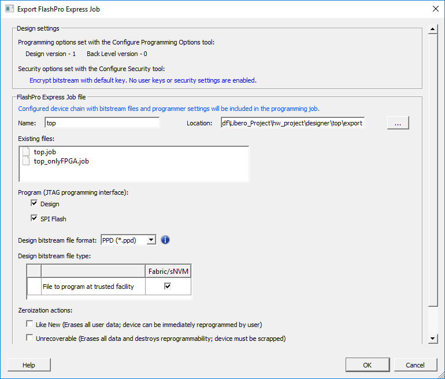The image size is (445, 379).
Task: Enable Like New zeroization action
Action: 29,324
